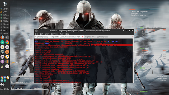Click the 'Uptime: 8h 22m 28s' conky text
Image resolution: width=169 pixels, height=95 pixels.
click(138, 16)
